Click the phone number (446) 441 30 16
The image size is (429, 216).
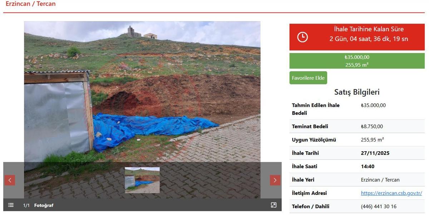click(x=379, y=206)
